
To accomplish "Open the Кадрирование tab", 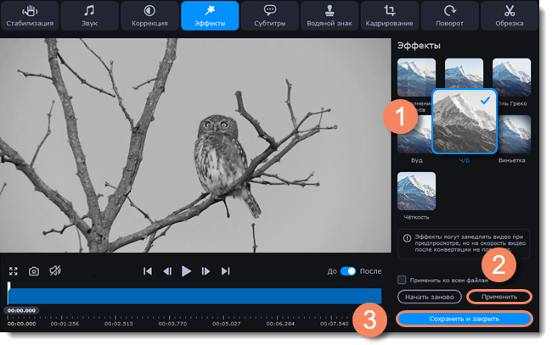I will tap(390, 16).
